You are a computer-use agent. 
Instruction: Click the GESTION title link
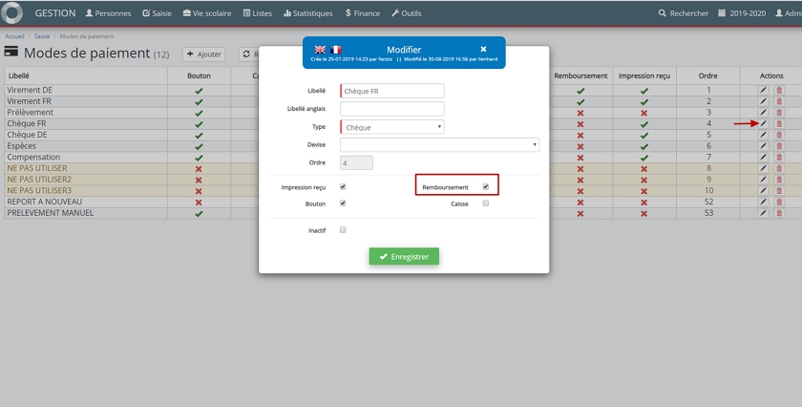pos(55,13)
